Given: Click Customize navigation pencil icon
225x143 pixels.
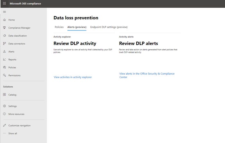Looking at the screenshot, I should pos(4,125).
